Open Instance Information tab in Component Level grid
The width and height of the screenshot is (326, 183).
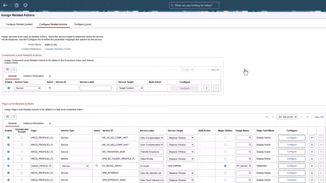click(33, 76)
